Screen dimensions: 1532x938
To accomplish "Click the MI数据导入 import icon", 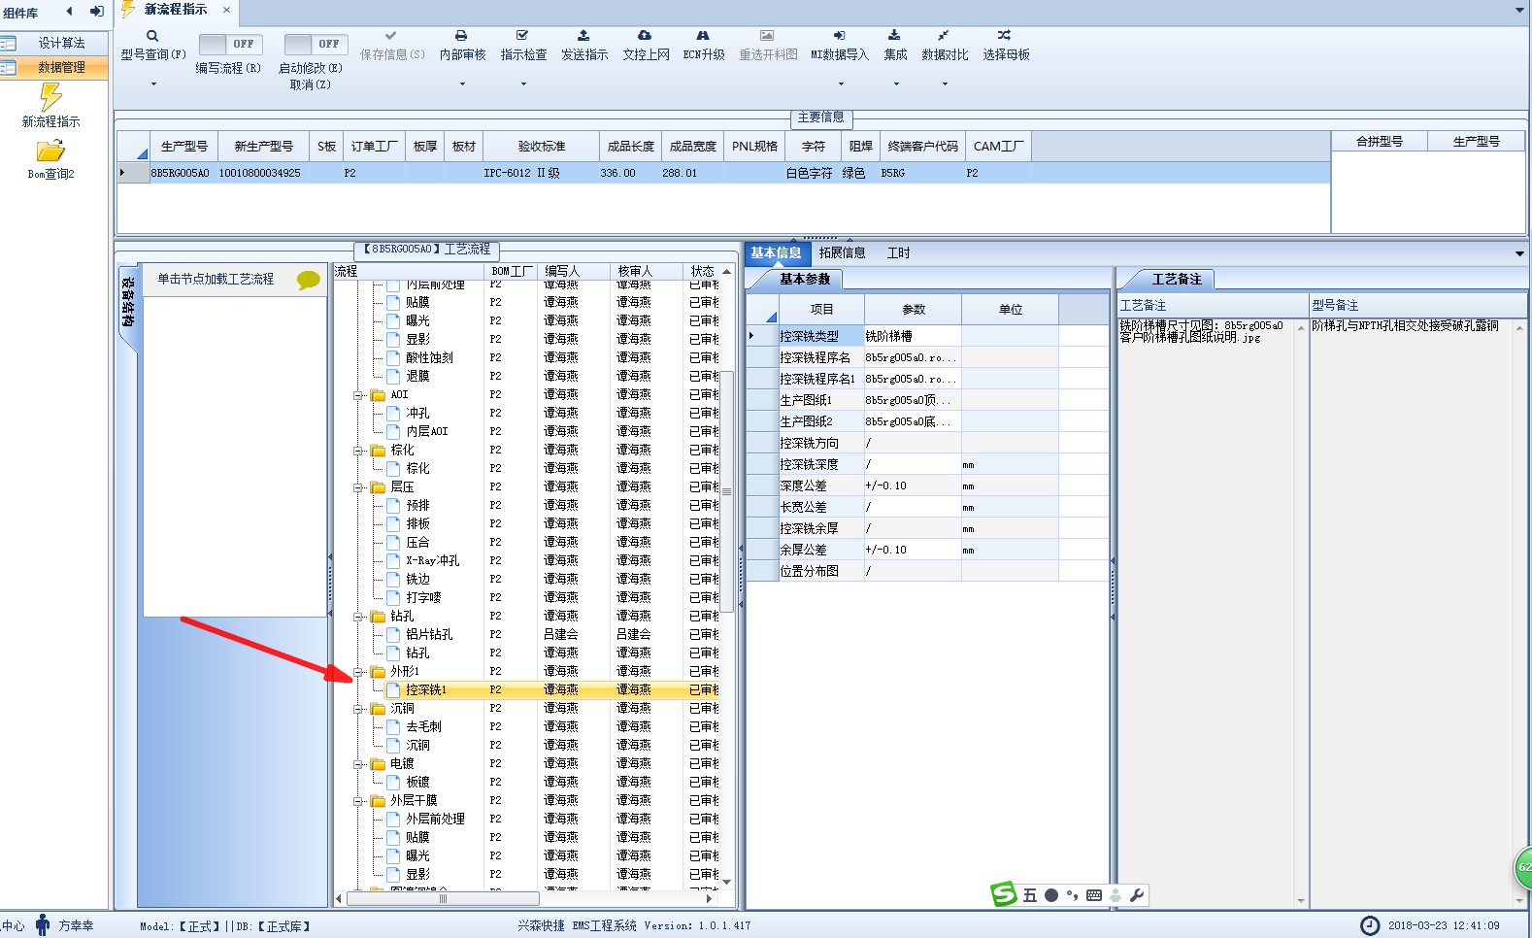I will click(x=839, y=36).
